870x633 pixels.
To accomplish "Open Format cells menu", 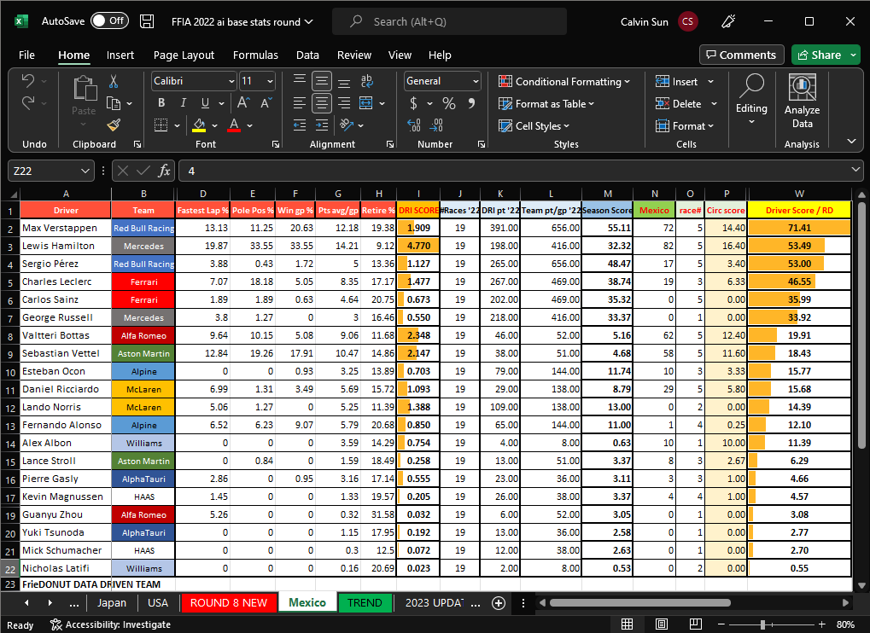I will point(684,125).
